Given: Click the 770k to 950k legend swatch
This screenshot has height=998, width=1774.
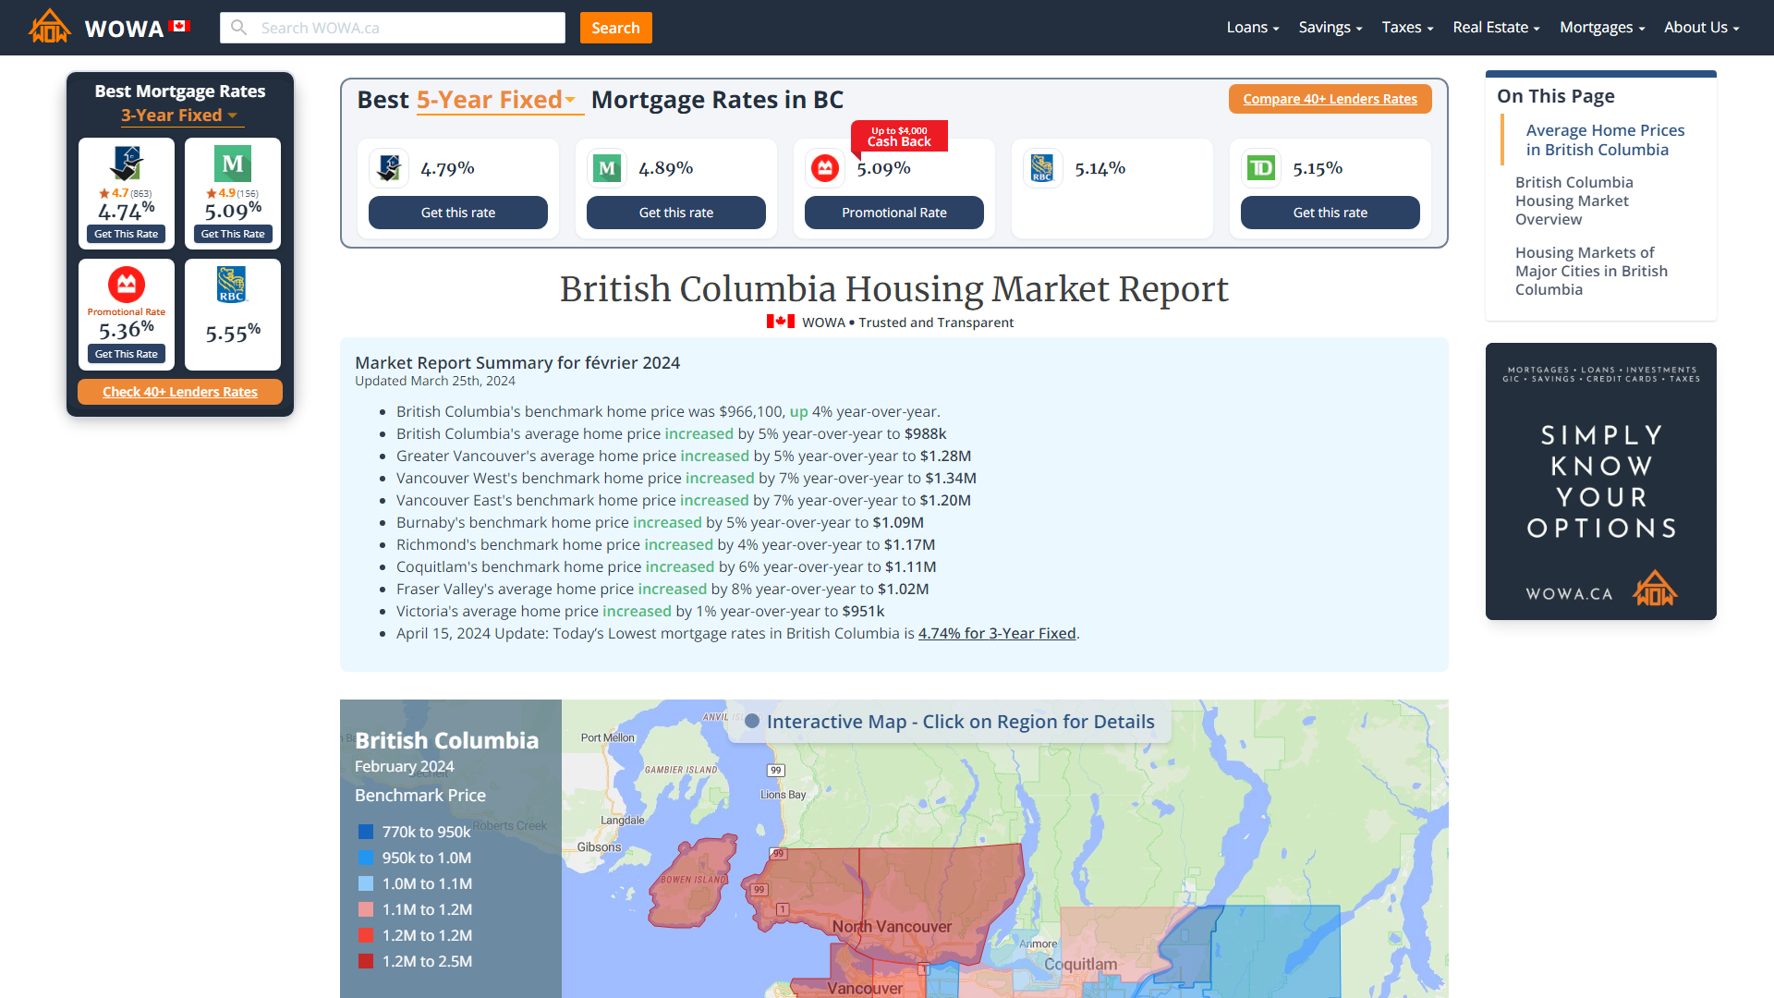Looking at the screenshot, I should coord(366,832).
